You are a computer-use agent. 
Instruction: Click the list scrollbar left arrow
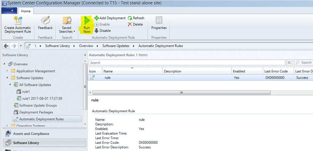(x=90, y=93)
